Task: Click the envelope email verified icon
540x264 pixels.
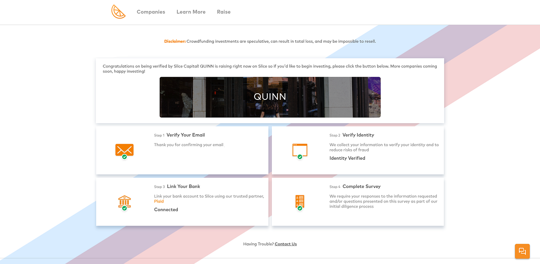Action: click(124, 151)
